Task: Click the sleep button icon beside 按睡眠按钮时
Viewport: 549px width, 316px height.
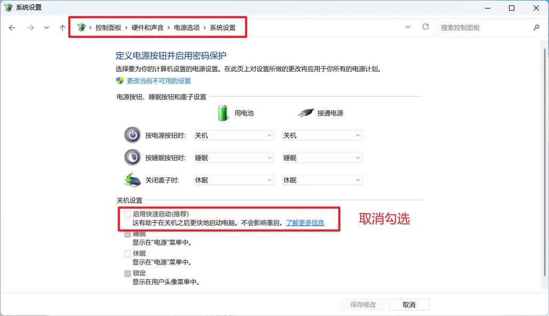Action: click(132, 157)
